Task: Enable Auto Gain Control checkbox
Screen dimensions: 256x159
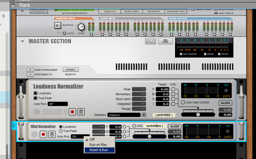Action: [183, 102]
